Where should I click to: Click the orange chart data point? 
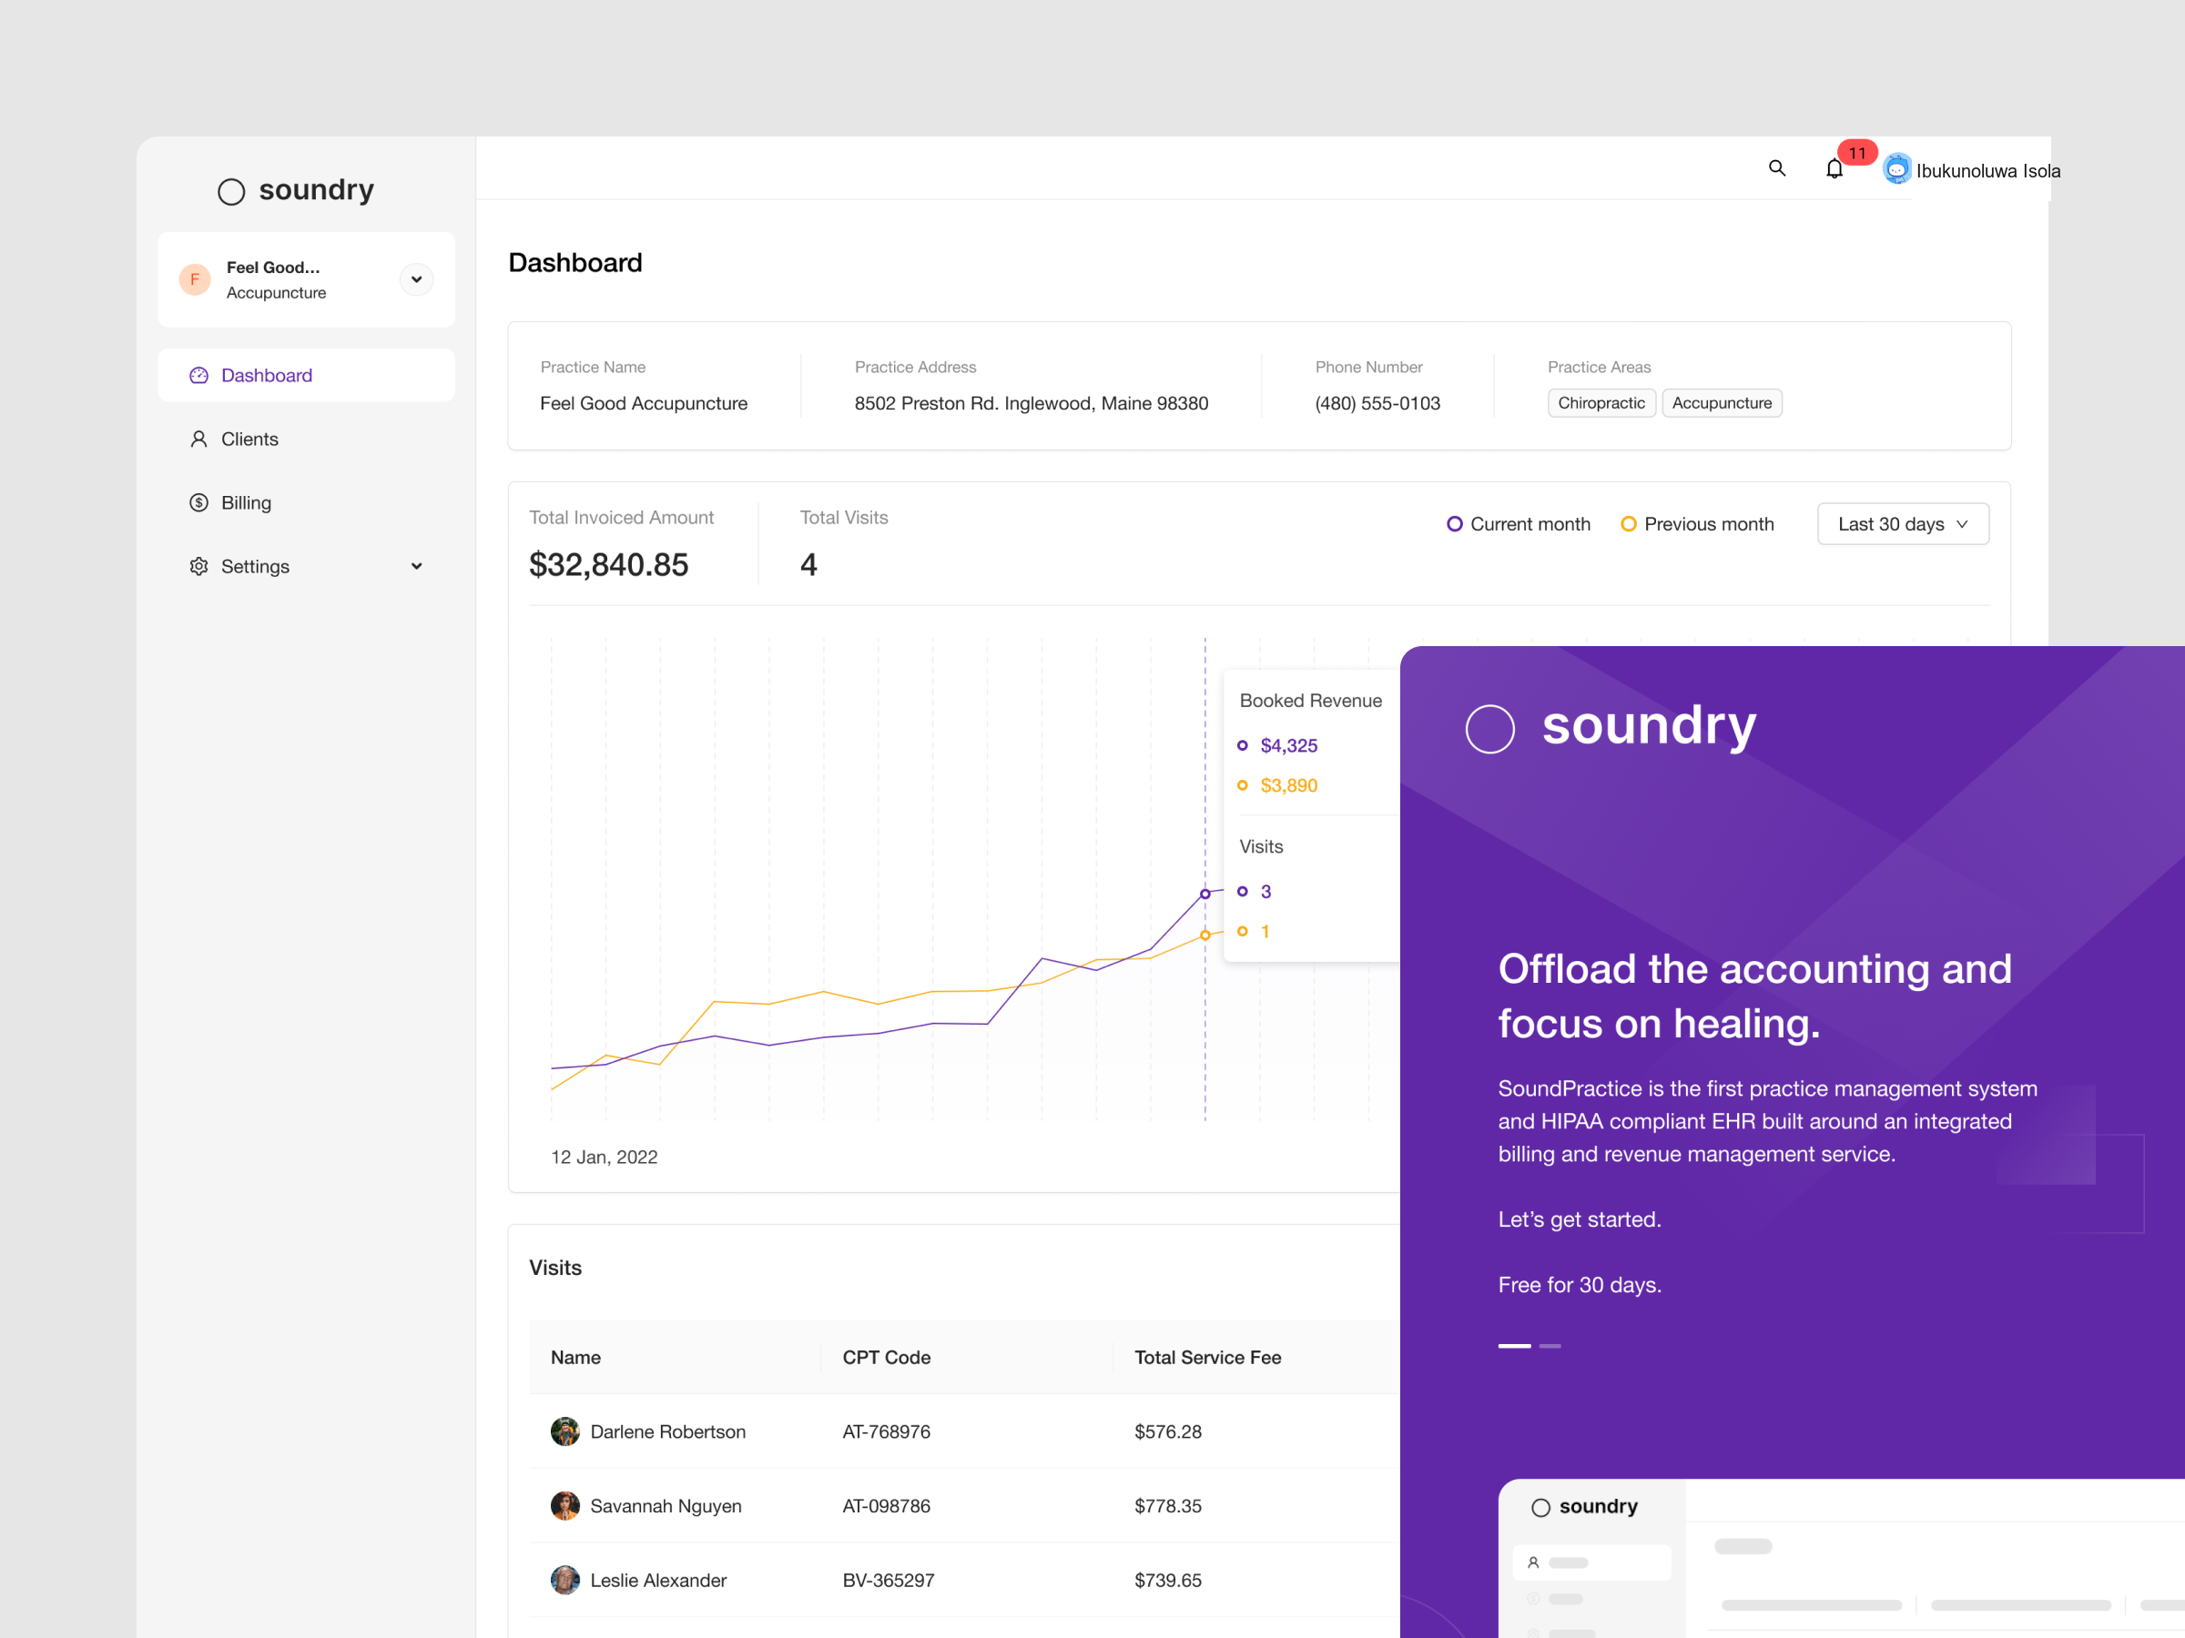point(1205,935)
